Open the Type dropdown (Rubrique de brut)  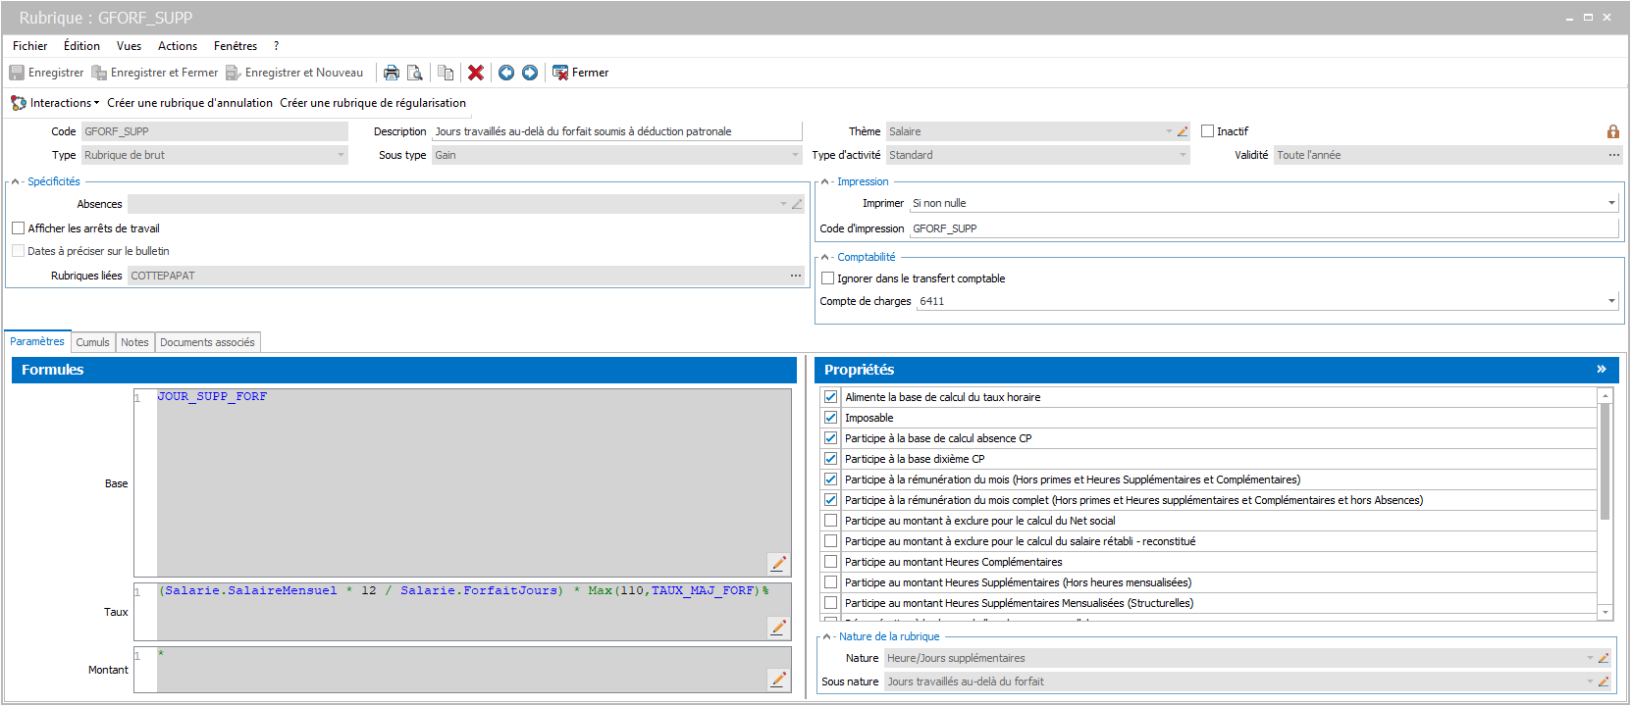[342, 155]
